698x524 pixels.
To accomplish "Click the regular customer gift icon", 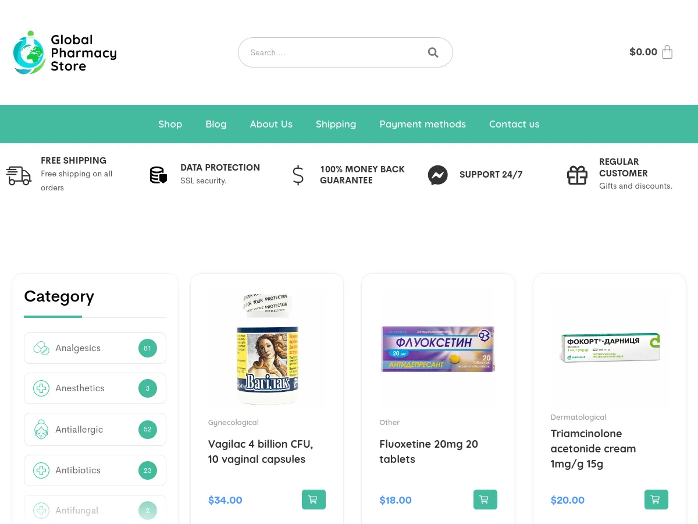I will 577,175.
